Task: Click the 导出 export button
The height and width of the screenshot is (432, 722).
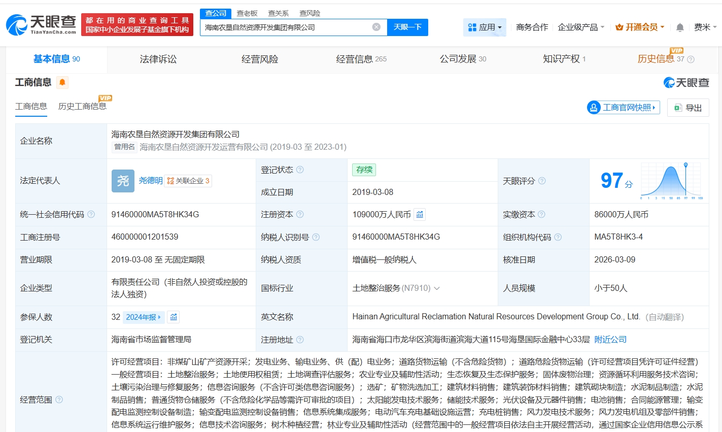Action: (x=688, y=108)
